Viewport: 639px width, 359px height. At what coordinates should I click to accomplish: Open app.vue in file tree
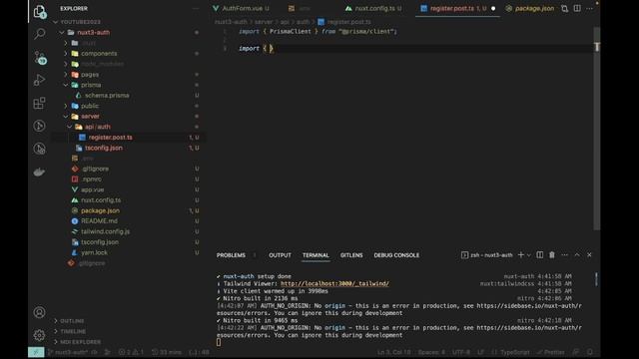[93, 189]
